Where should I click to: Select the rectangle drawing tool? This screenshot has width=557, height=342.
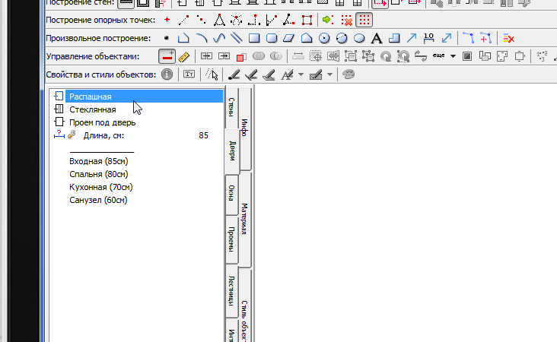pos(254,37)
